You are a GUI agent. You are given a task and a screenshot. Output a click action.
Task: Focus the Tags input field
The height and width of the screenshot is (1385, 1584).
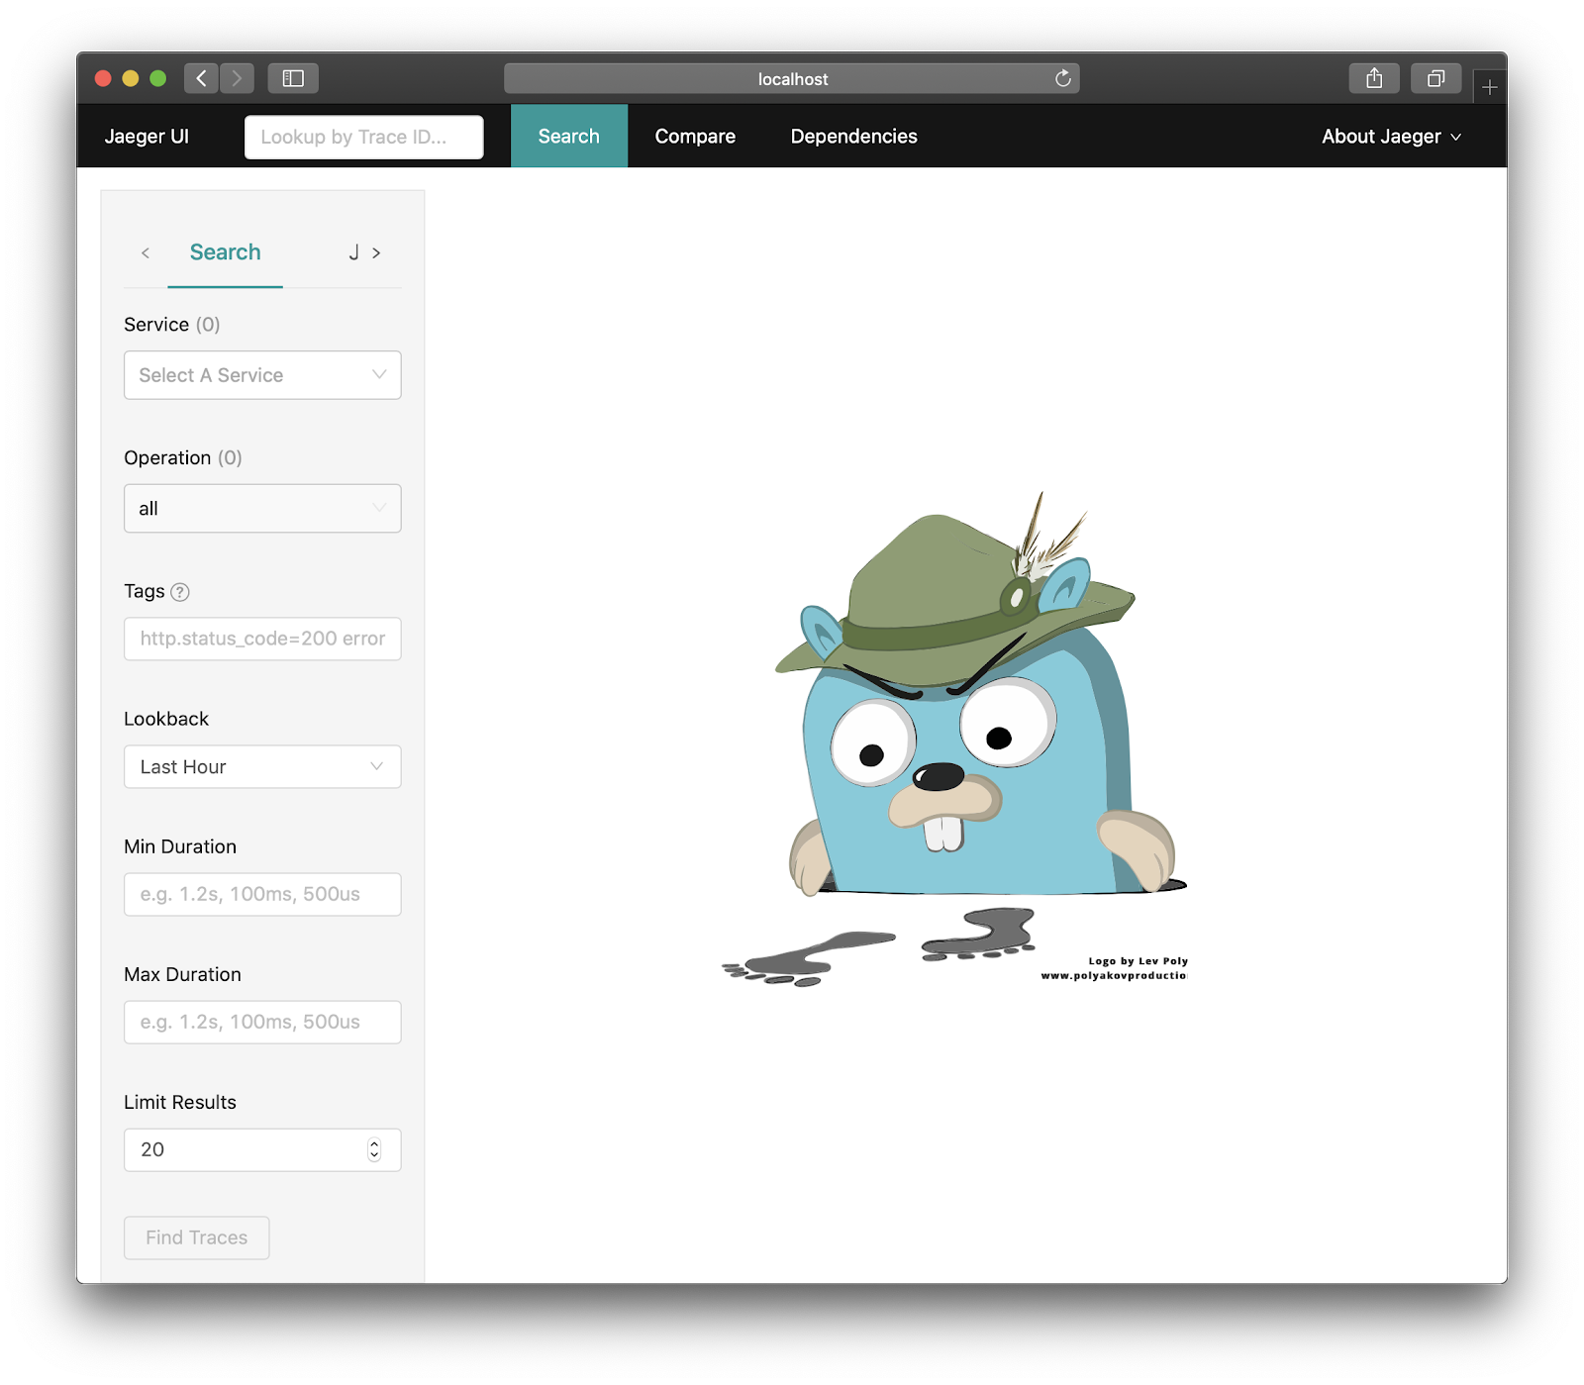pyautogui.click(x=262, y=639)
